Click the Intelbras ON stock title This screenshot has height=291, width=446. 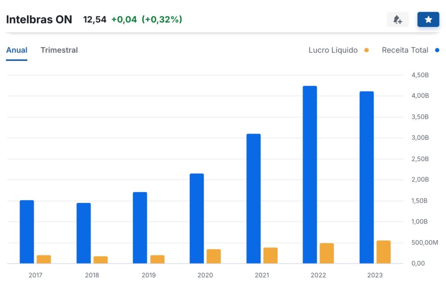pos(39,20)
